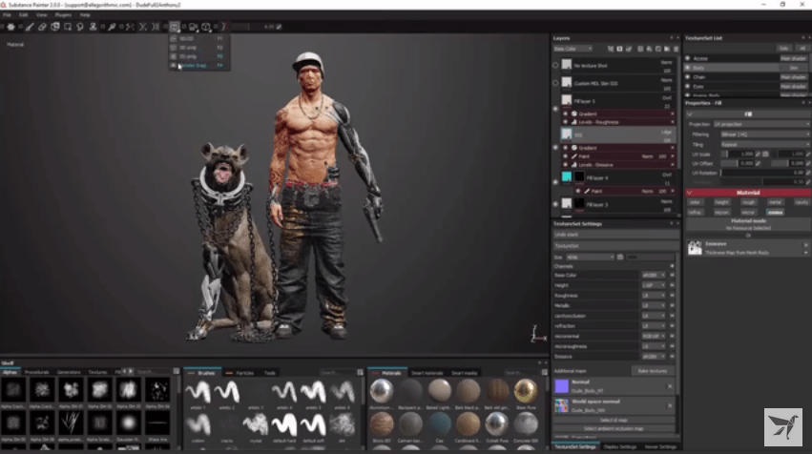Click the environment rotation sphere toolbar icon
This screenshot has height=454, width=812.
pos(206,27)
